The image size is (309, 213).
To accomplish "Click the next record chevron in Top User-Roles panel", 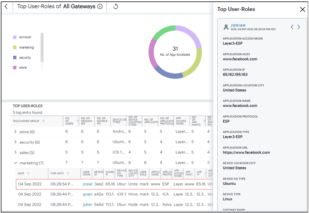I will click(x=299, y=27).
